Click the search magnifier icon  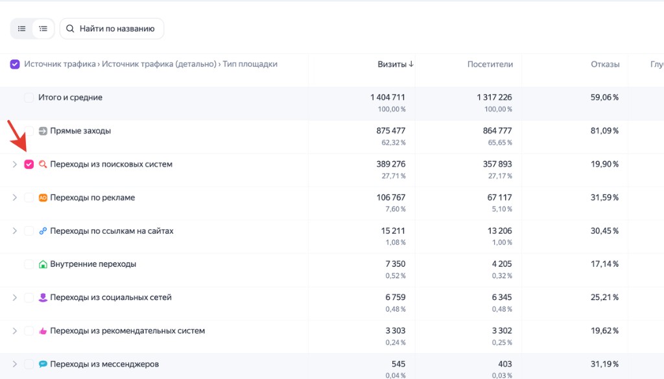pyautogui.click(x=70, y=29)
